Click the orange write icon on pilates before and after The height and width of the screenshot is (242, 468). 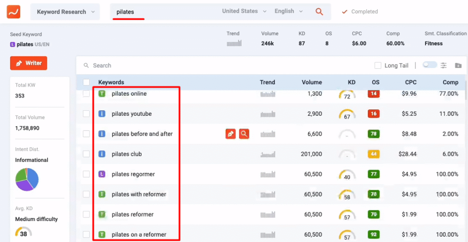[231, 134]
